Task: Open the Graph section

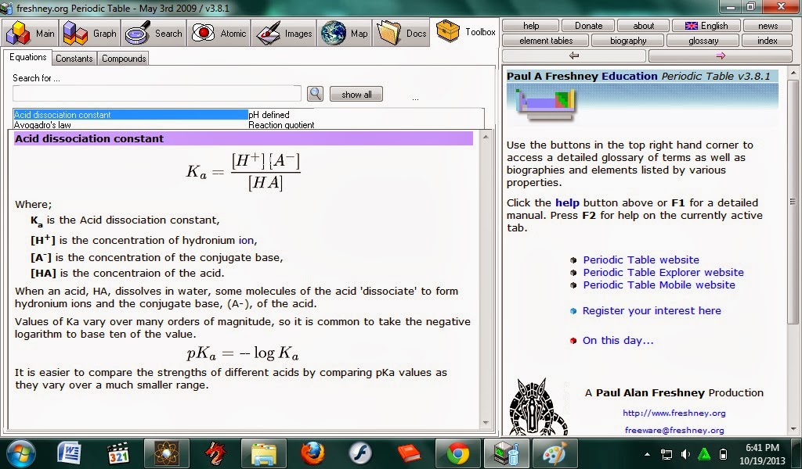Action: click(x=90, y=33)
